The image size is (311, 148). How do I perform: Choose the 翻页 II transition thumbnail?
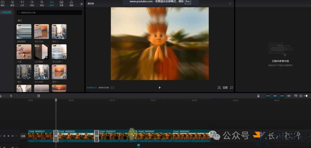click(59, 72)
